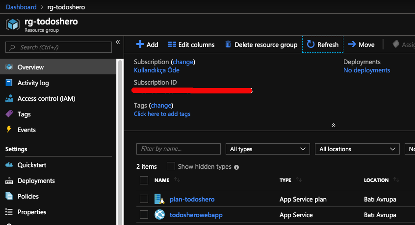415x225 pixels.
Task: Click the sidebar vertical scrollbar
Action: pos(120,142)
